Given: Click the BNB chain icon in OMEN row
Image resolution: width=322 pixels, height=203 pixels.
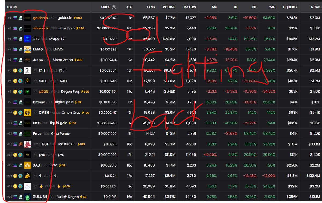Looking at the screenshot, I should pyautogui.click(x=15, y=113).
